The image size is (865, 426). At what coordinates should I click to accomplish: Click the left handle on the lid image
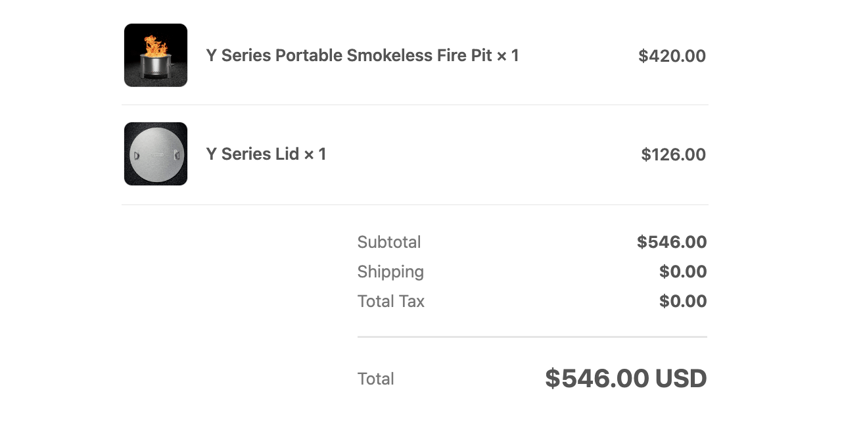click(x=136, y=155)
